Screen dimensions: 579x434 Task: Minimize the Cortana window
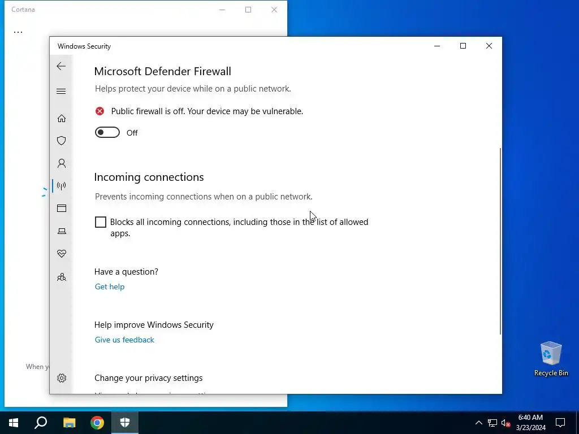(x=222, y=10)
